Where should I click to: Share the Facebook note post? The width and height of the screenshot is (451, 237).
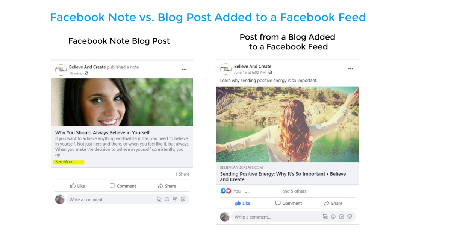point(167,186)
